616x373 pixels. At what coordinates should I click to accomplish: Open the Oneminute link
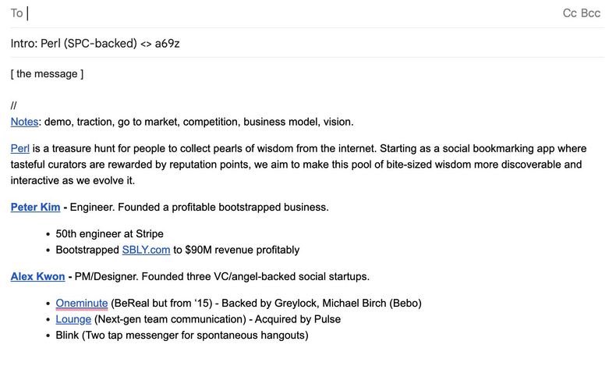[82, 304]
